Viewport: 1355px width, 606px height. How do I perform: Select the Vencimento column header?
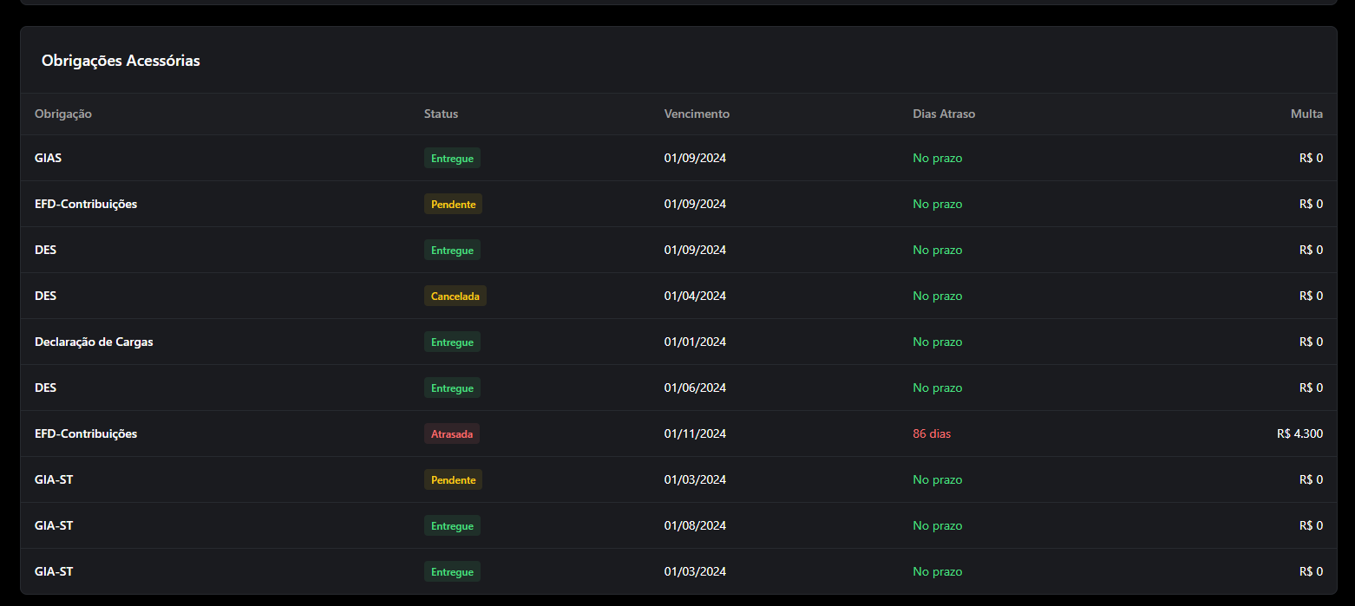(x=697, y=114)
